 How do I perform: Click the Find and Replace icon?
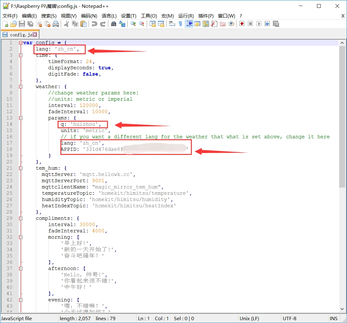point(122,24)
